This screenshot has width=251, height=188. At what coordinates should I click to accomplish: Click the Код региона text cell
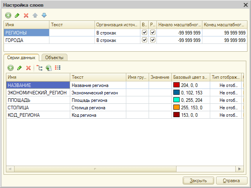[x=98, y=115]
